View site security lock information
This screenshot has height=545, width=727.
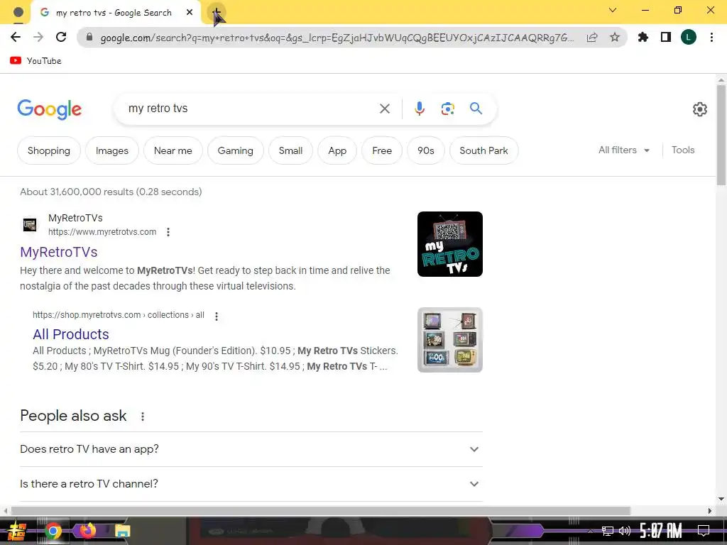pos(89,38)
